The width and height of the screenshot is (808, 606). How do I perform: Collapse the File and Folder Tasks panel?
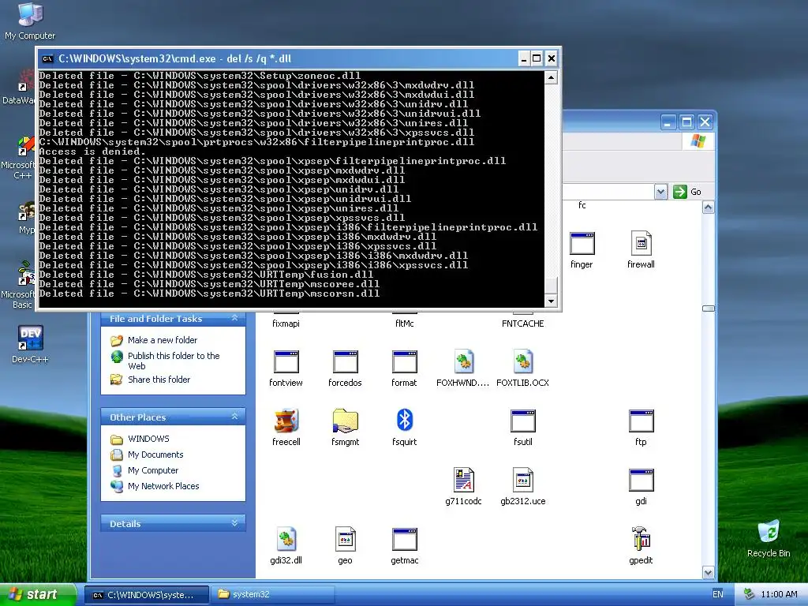pos(234,319)
